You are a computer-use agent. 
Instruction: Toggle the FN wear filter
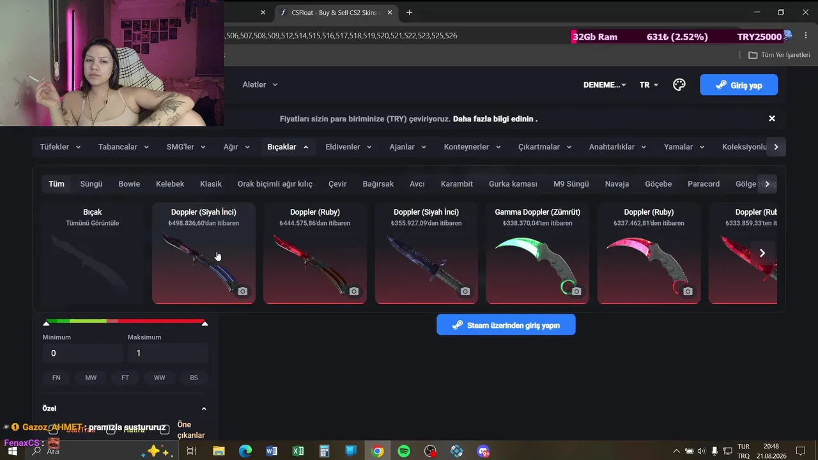pyautogui.click(x=56, y=378)
